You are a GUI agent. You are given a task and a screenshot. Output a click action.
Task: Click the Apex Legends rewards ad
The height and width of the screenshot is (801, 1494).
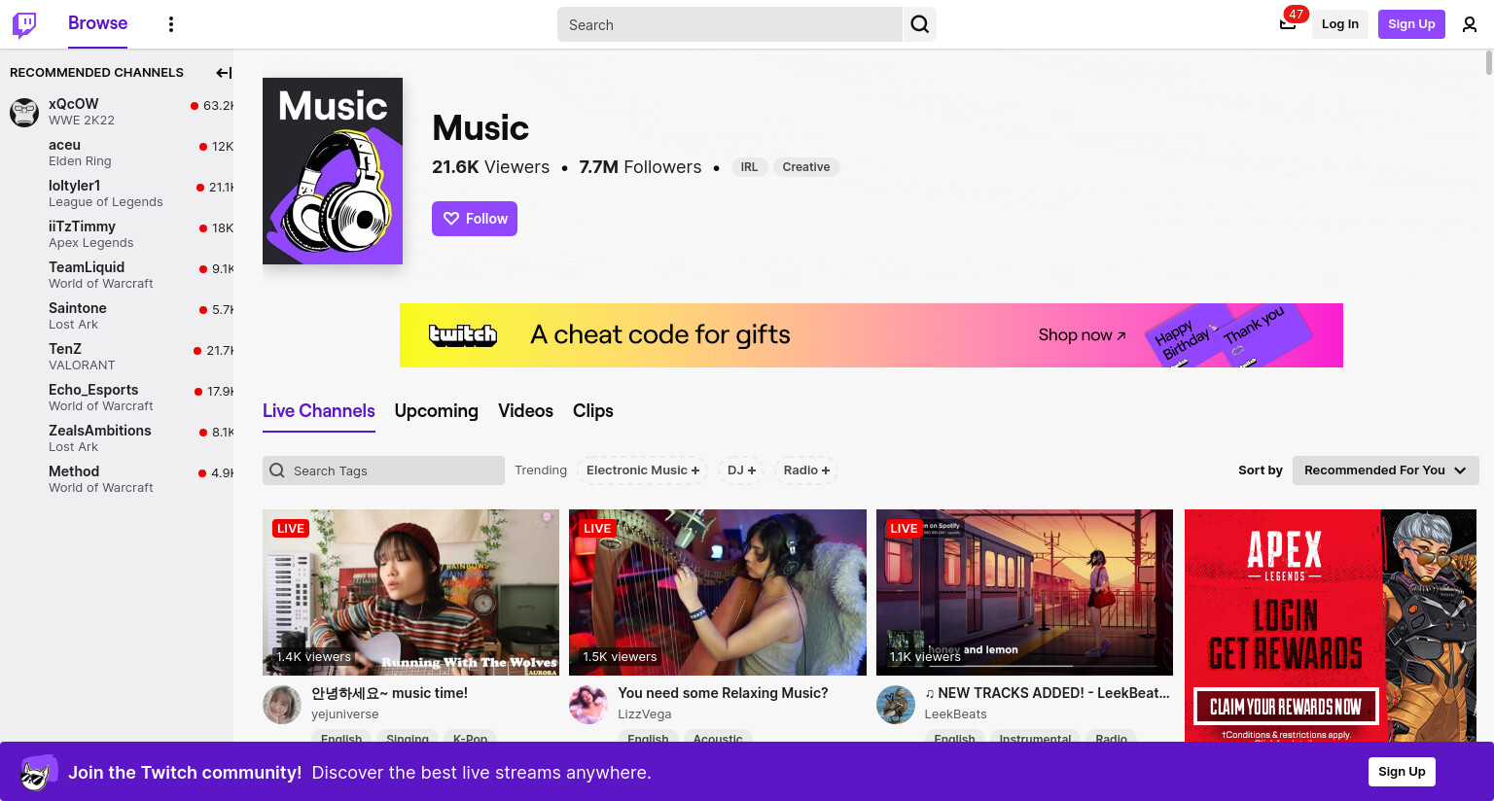1331,626
